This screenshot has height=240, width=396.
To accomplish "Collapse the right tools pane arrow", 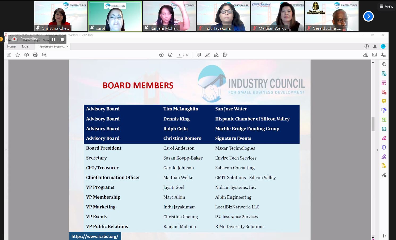I will click(377, 150).
